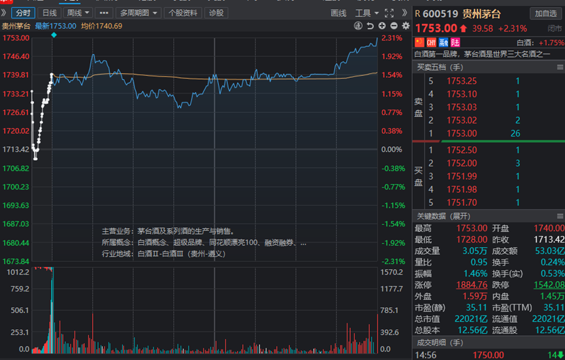Viewport: 565px width, 360px height.
Task: Click the 加自选 add to watchlist button
Action: [546, 12]
